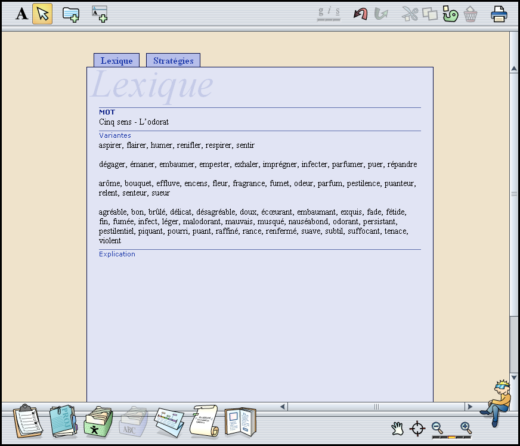Click the vertical scrollbar thumb

point(513,194)
